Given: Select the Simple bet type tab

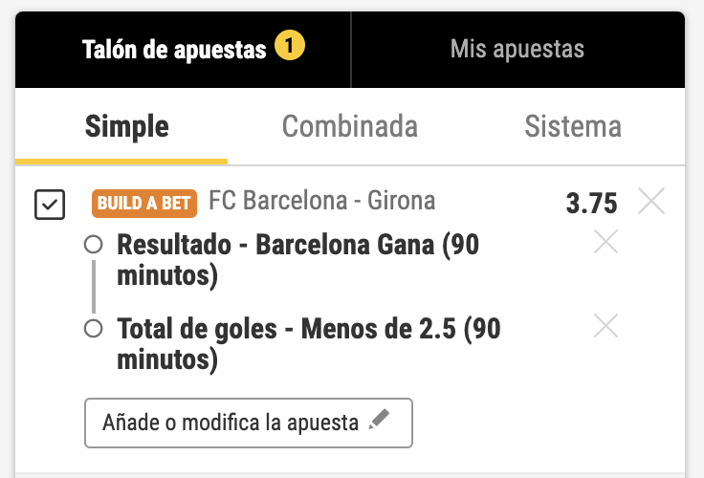Looking at the screenshot, I should pos(126,126).
